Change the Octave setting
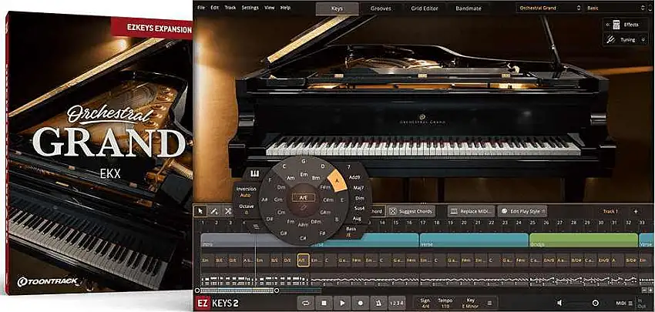The height and width of the screenshot is (312, 655). pyautogui.click(x=246, y=210)
